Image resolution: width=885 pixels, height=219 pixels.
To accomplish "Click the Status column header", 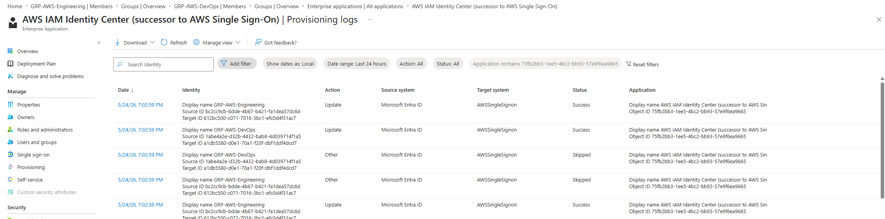I will tap(580, 90).
